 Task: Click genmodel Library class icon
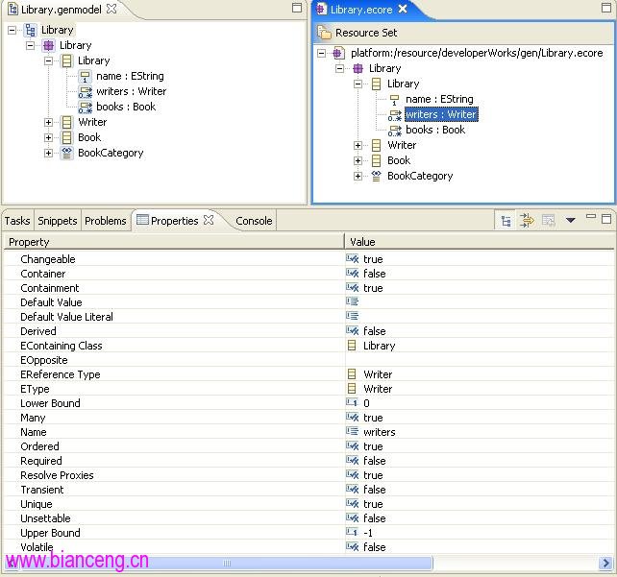67,60
